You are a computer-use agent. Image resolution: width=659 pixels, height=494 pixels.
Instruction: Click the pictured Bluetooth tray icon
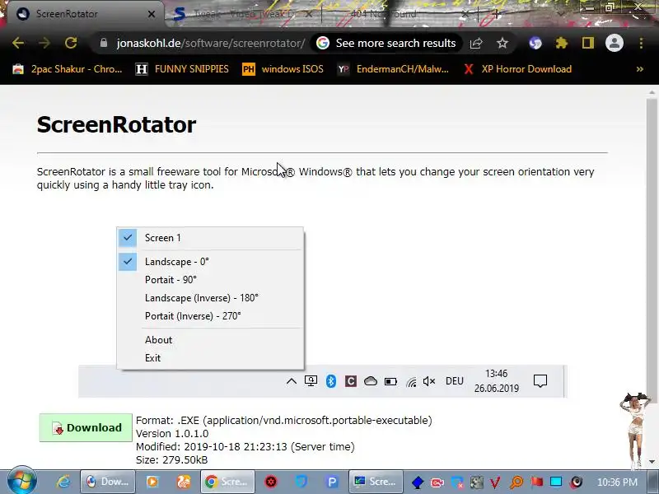tap(331, 381)
